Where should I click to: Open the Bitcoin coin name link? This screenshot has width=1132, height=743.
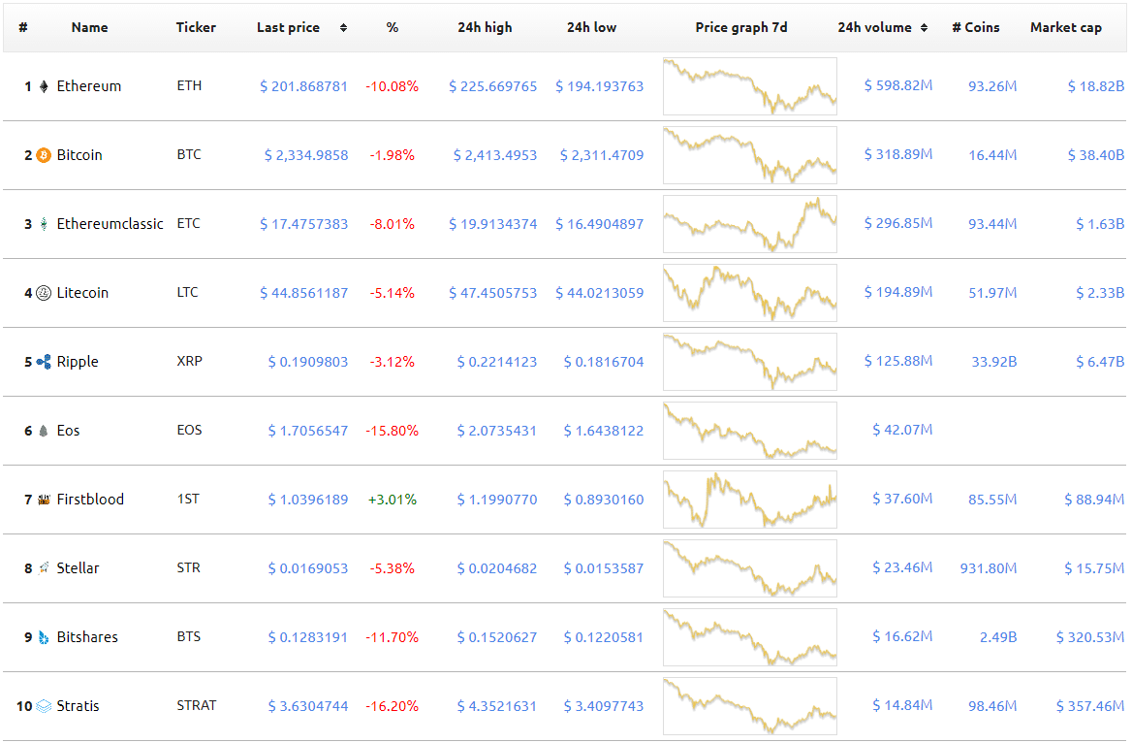(79, 154)
